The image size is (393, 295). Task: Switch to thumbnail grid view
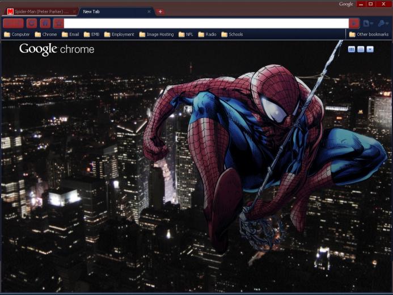point(352,49)
